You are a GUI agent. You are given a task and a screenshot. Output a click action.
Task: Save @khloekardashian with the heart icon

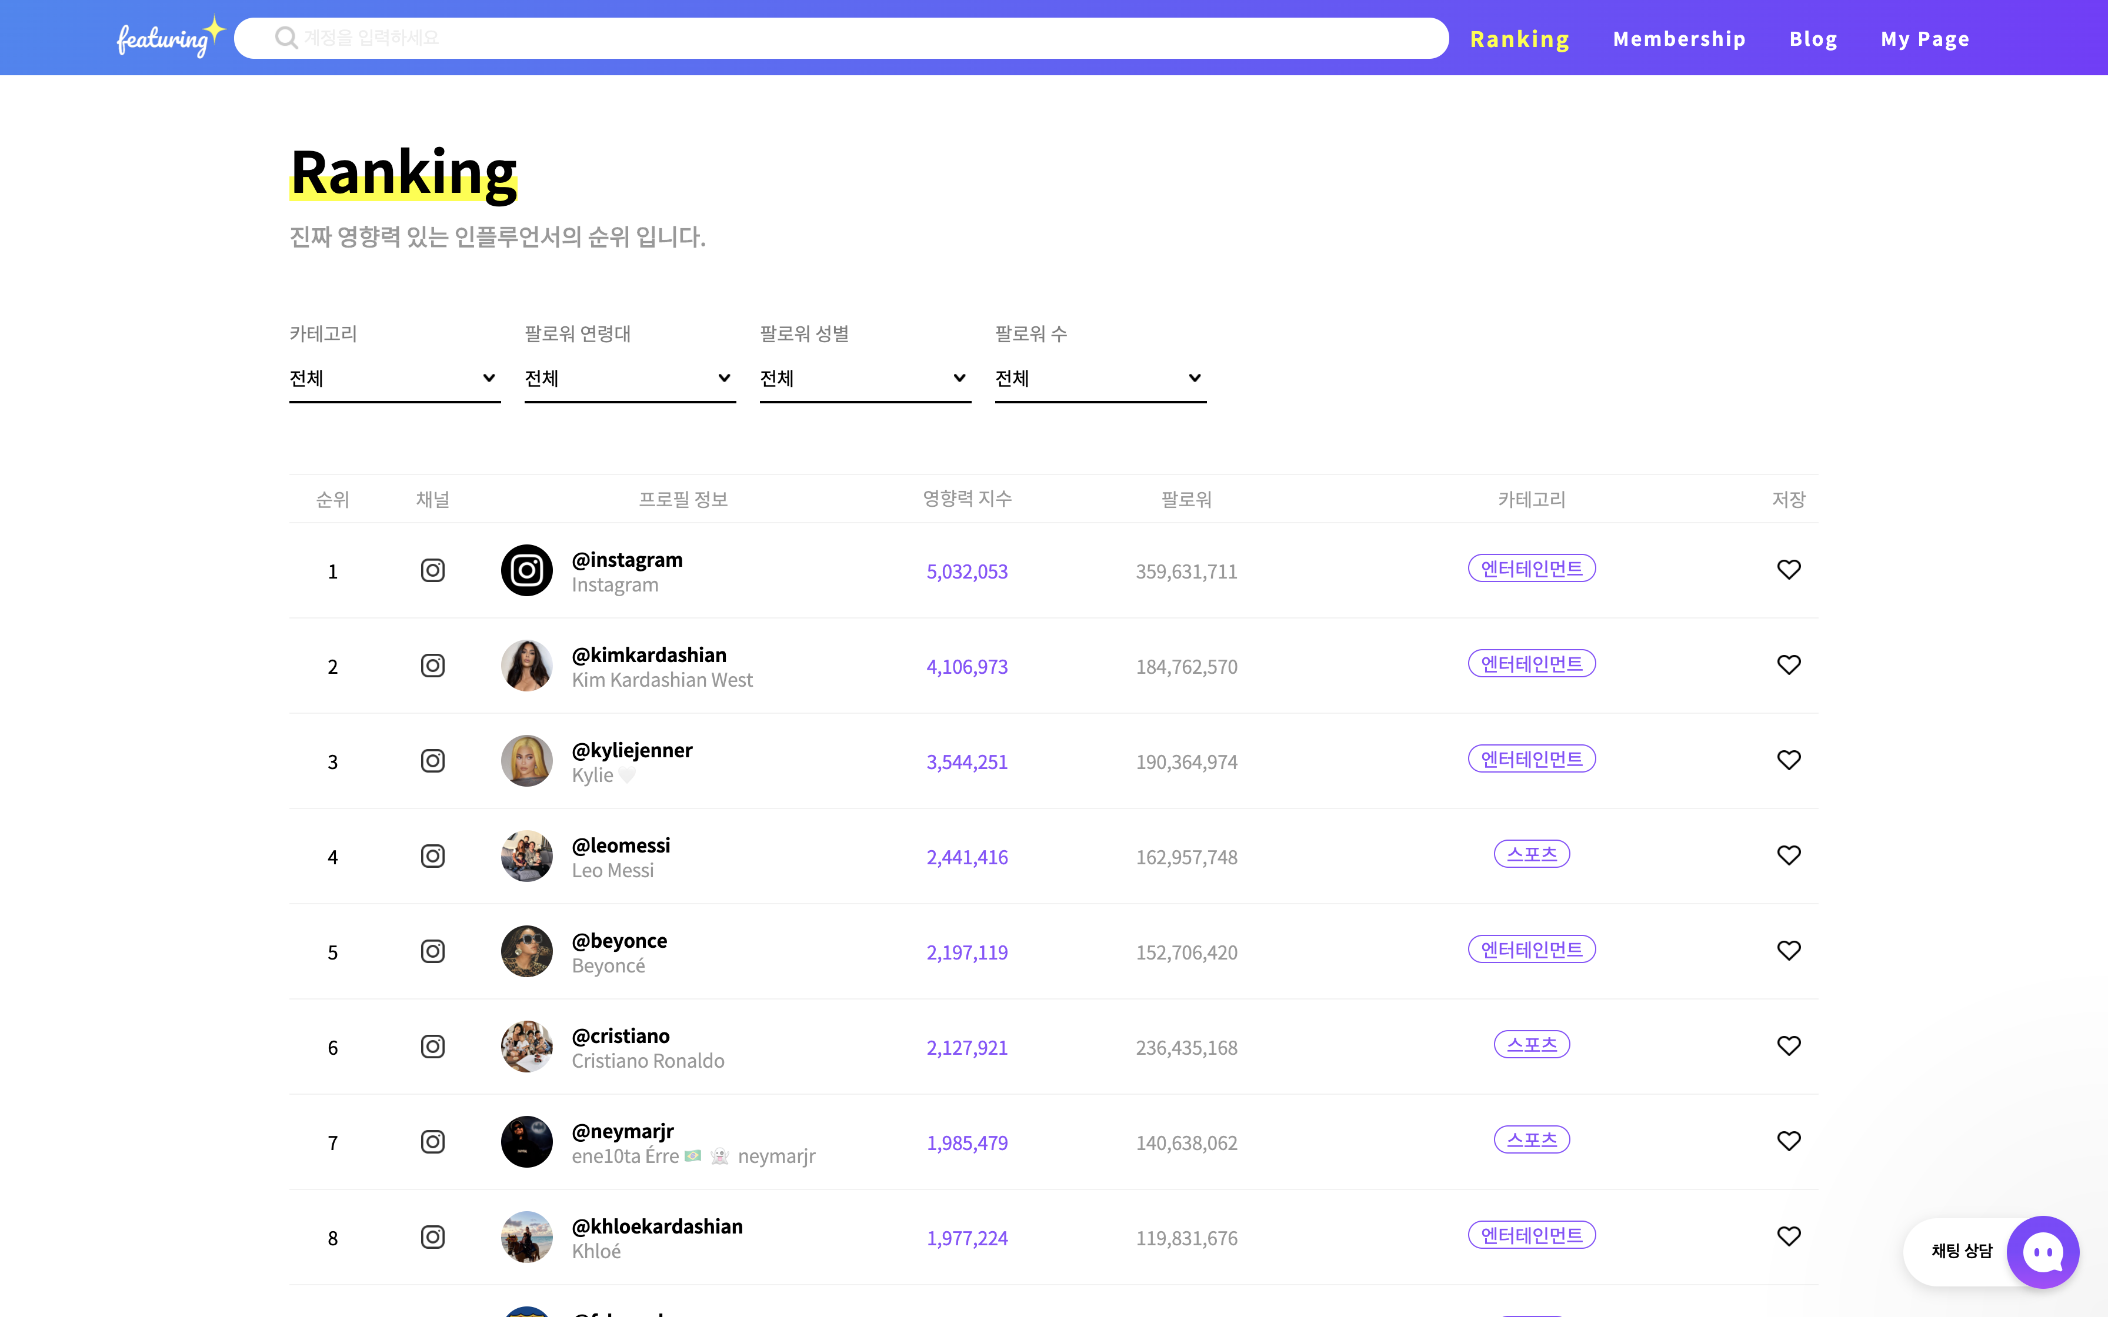point(1788,1237)
